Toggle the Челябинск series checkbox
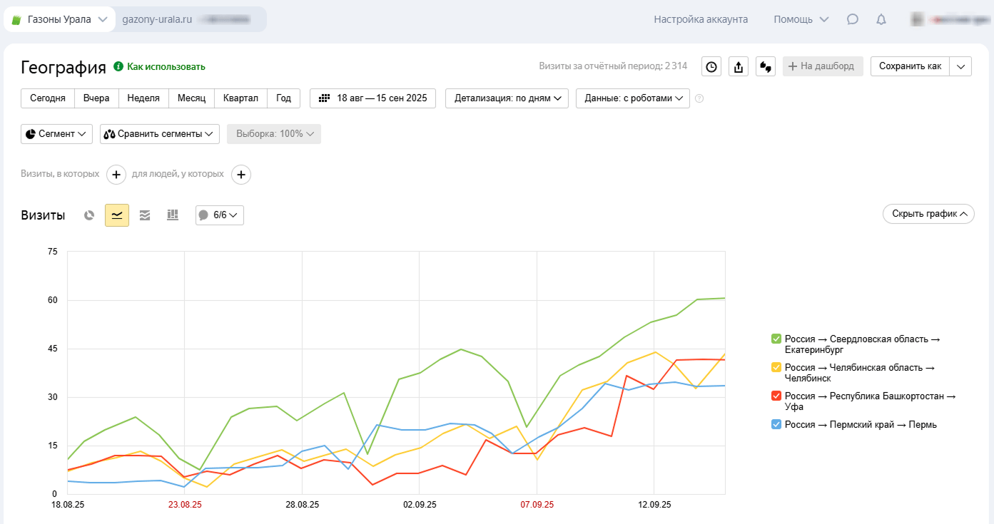The image size is (994, 524). [x=776, y=367]
